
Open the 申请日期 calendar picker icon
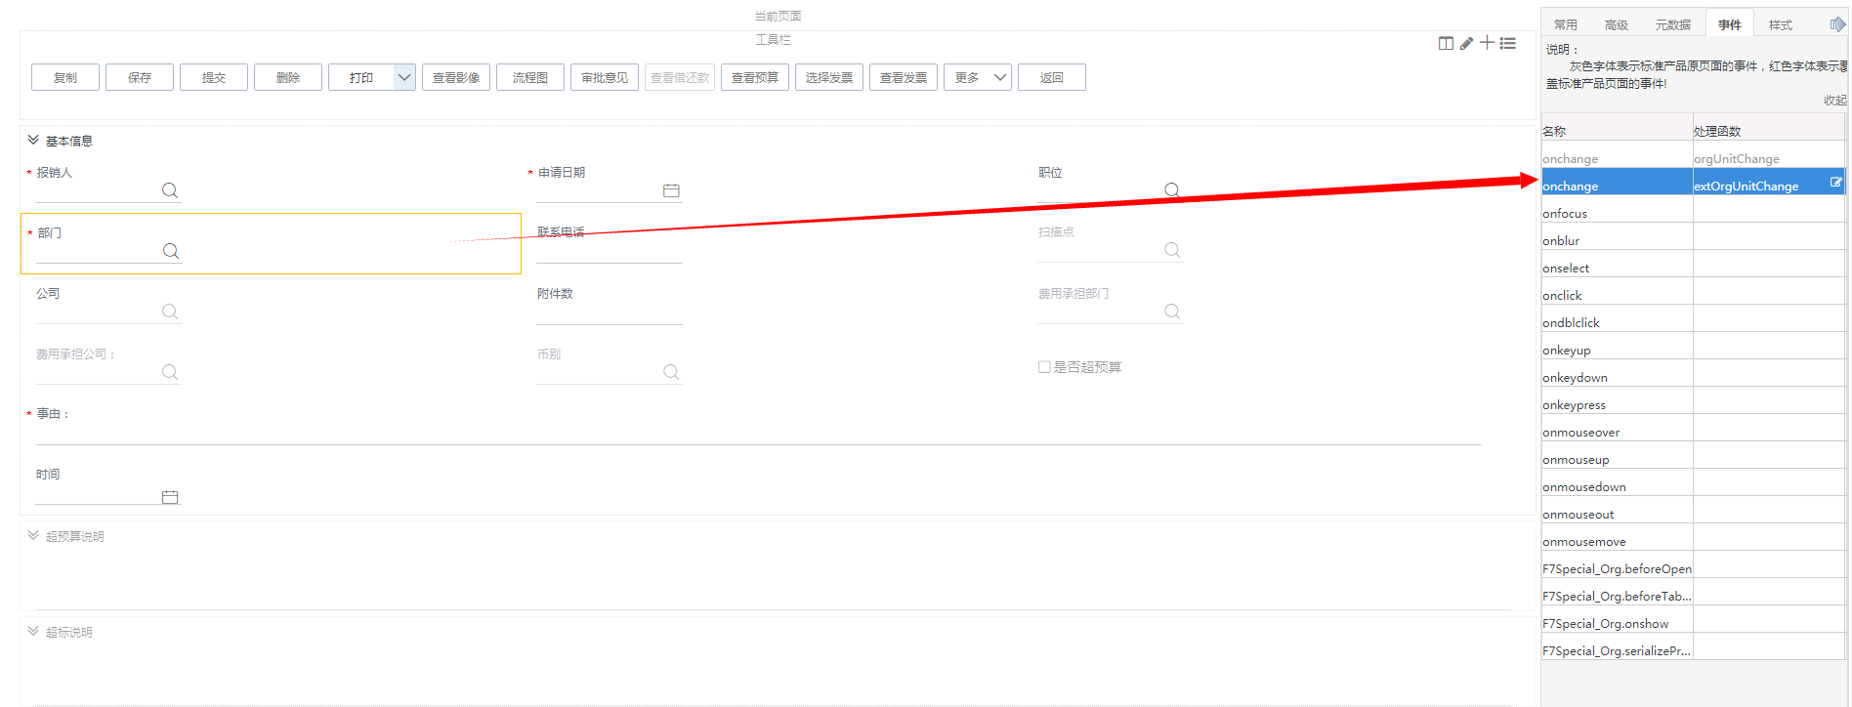(671, 190)
